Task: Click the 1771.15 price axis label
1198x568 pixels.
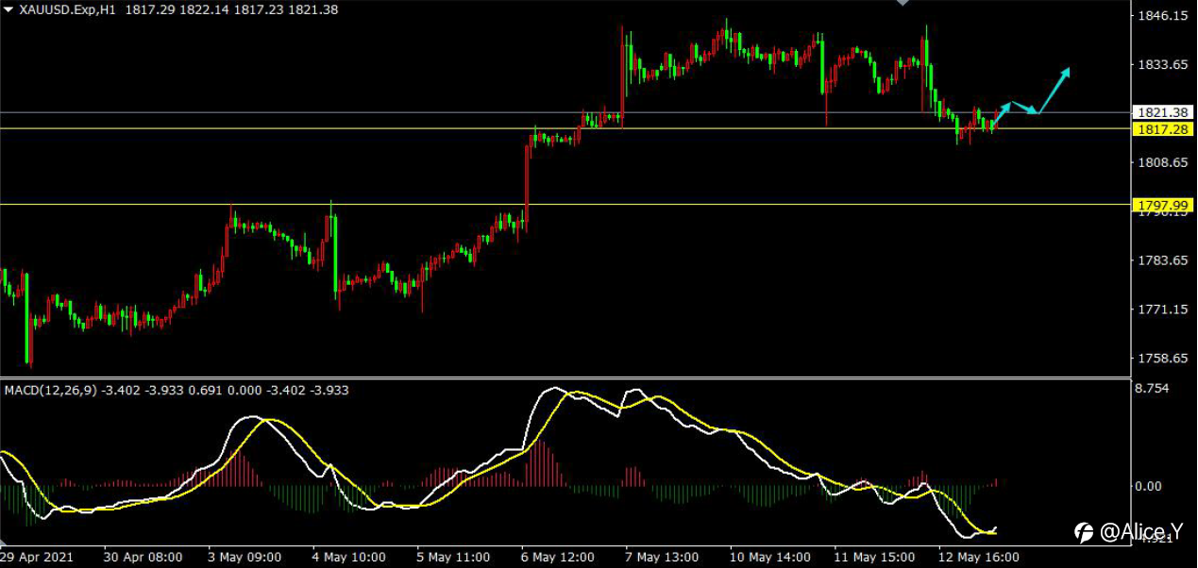Action: coord(1163,309)
